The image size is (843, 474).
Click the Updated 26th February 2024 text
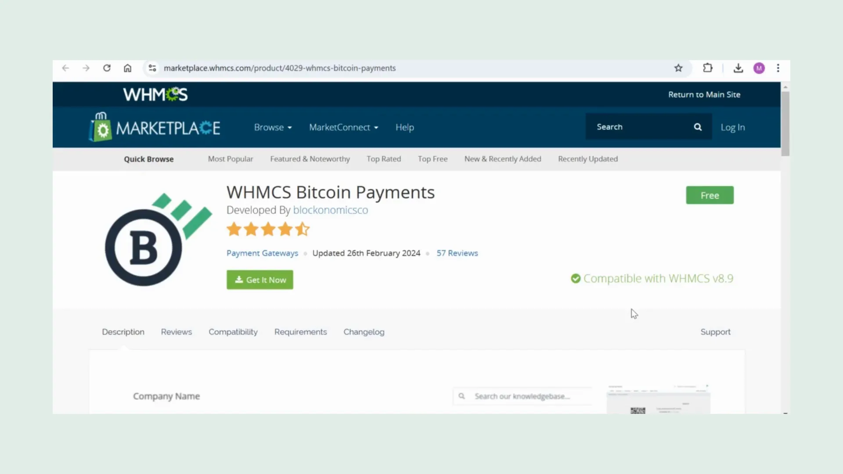(x=366, y=253)
